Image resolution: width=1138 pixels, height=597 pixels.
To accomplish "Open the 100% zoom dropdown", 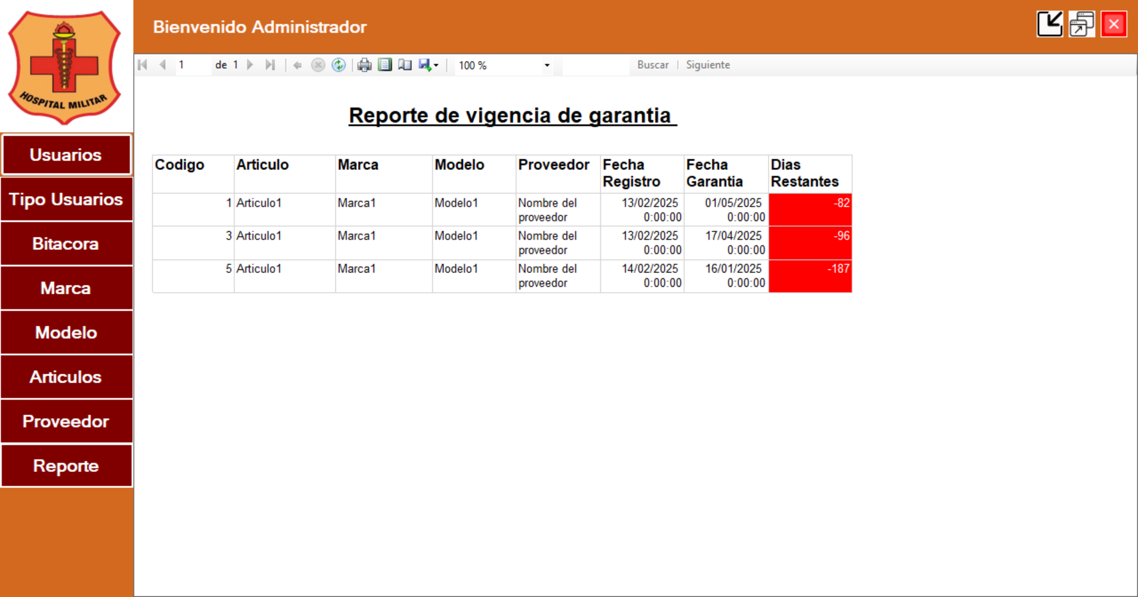I will pos(546,65).
